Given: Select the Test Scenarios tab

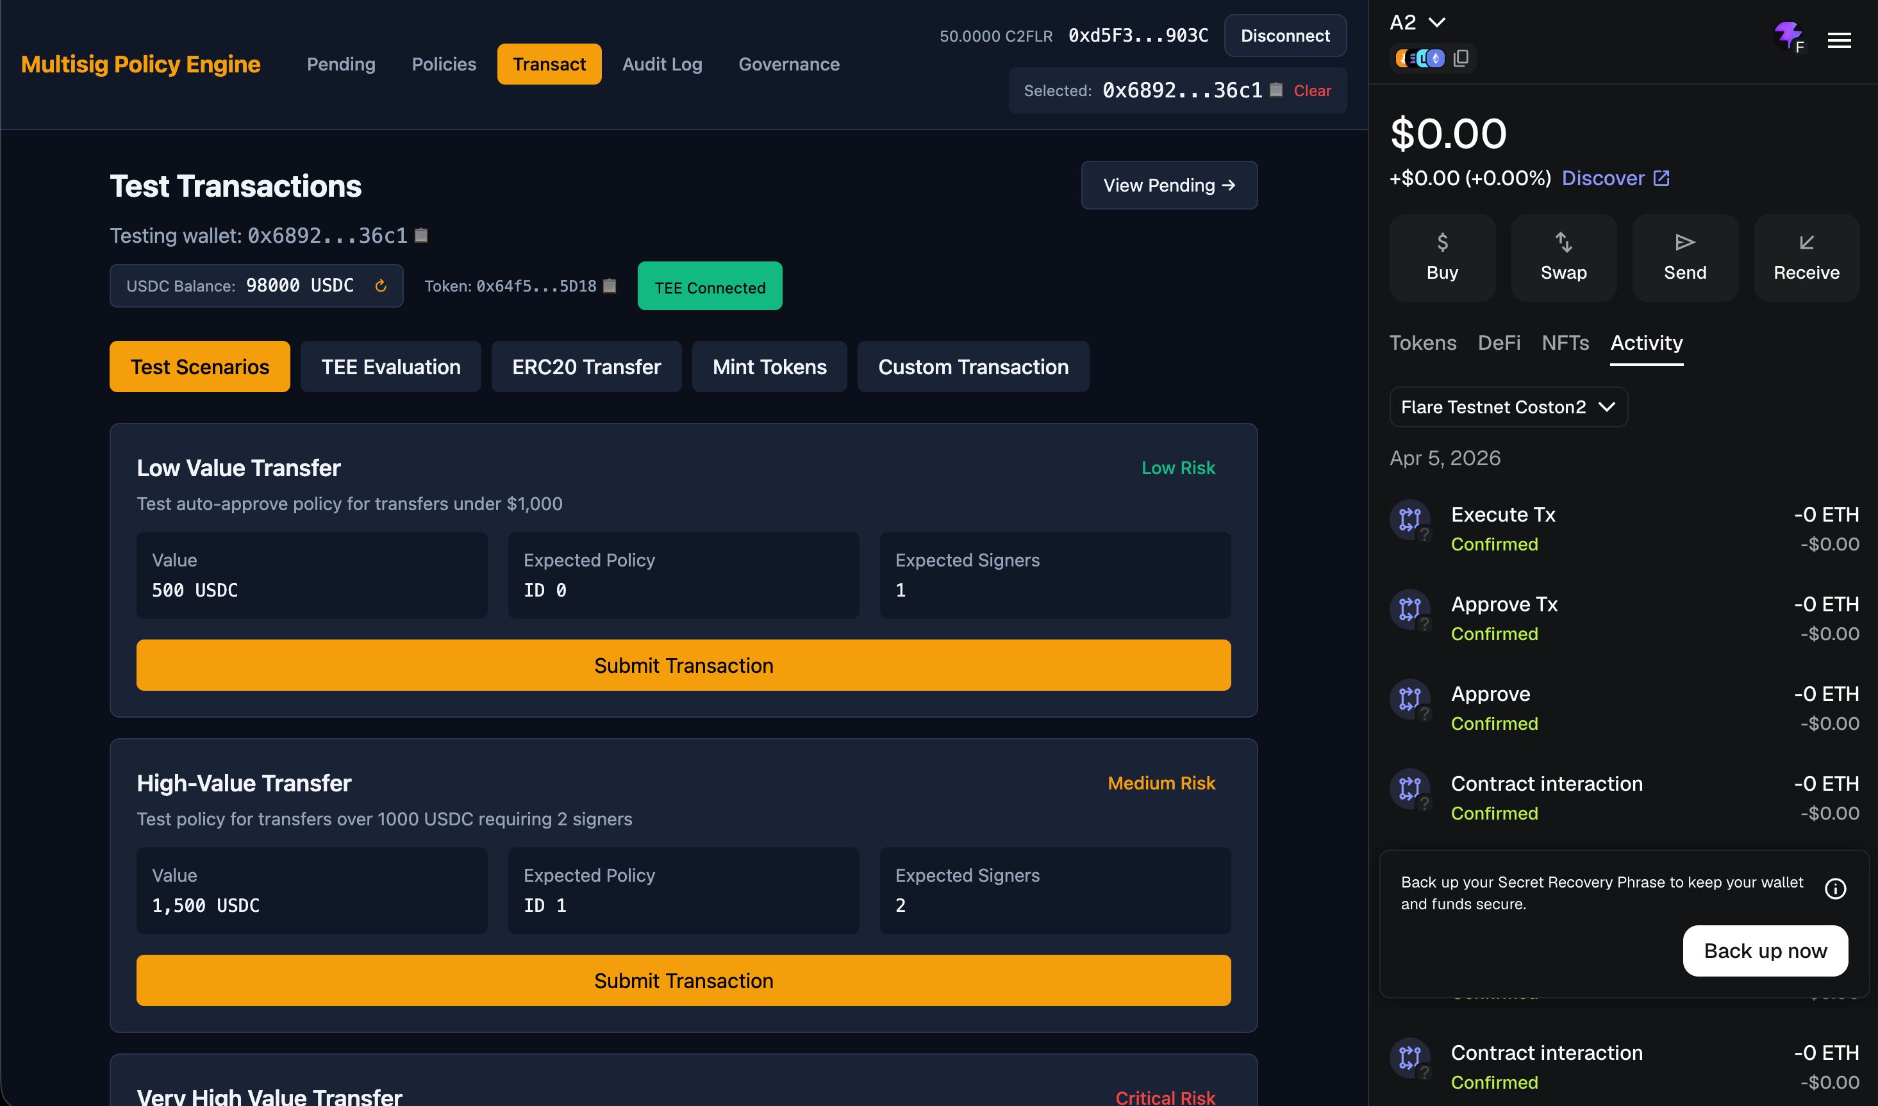Looking at the screenshot, I should tap(200, 367).
